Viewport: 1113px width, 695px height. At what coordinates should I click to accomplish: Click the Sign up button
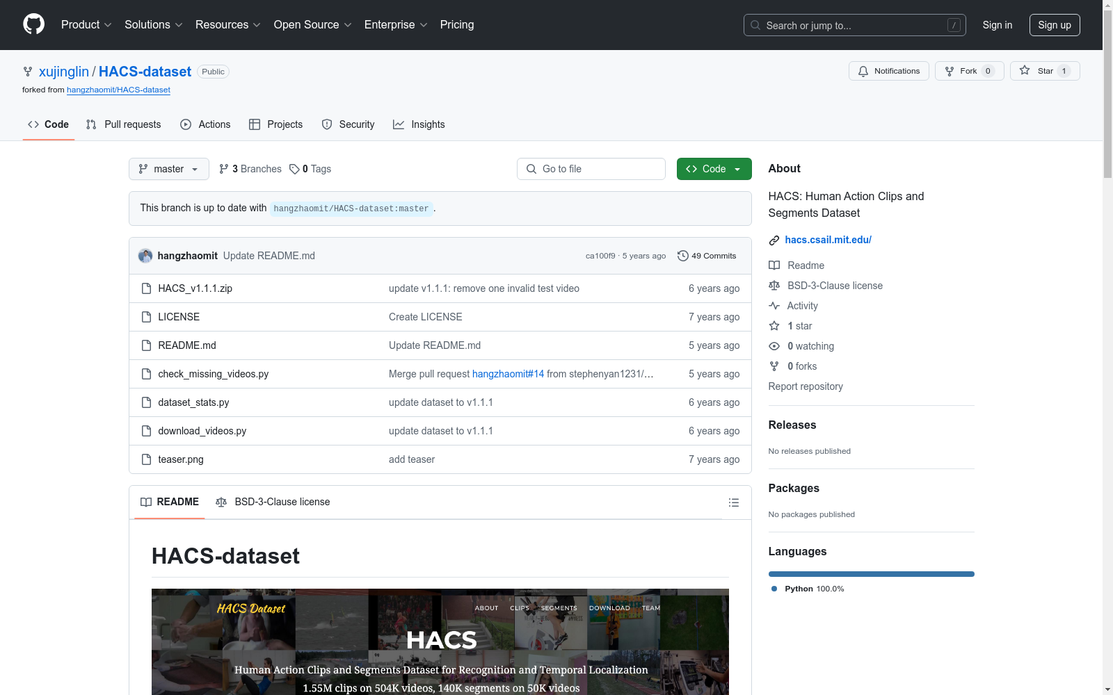click(x=1055, y=25)
